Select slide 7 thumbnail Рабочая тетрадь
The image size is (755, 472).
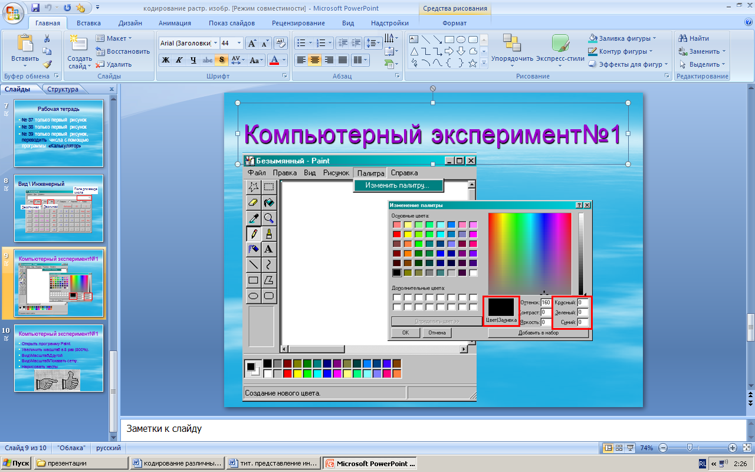(58, 133)
